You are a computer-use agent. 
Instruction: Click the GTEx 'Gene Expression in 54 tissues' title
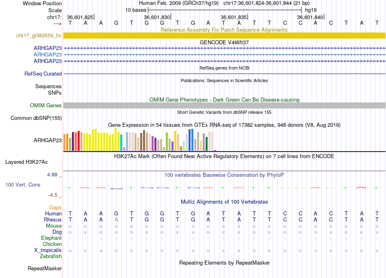click(x=224, y=125)
